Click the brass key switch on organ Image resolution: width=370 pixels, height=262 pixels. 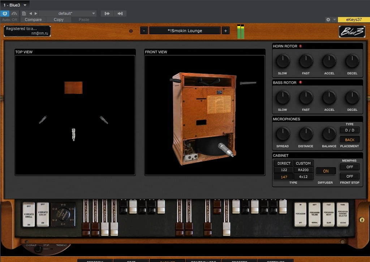(x=361, y=220)
